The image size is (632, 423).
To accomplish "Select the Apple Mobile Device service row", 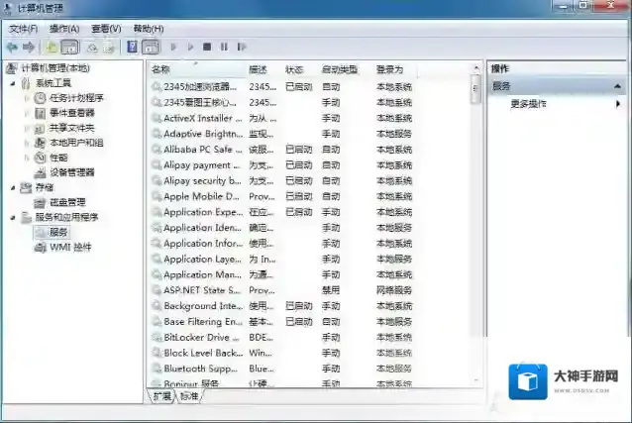I will pyautogui.click(x=282, y=196).
